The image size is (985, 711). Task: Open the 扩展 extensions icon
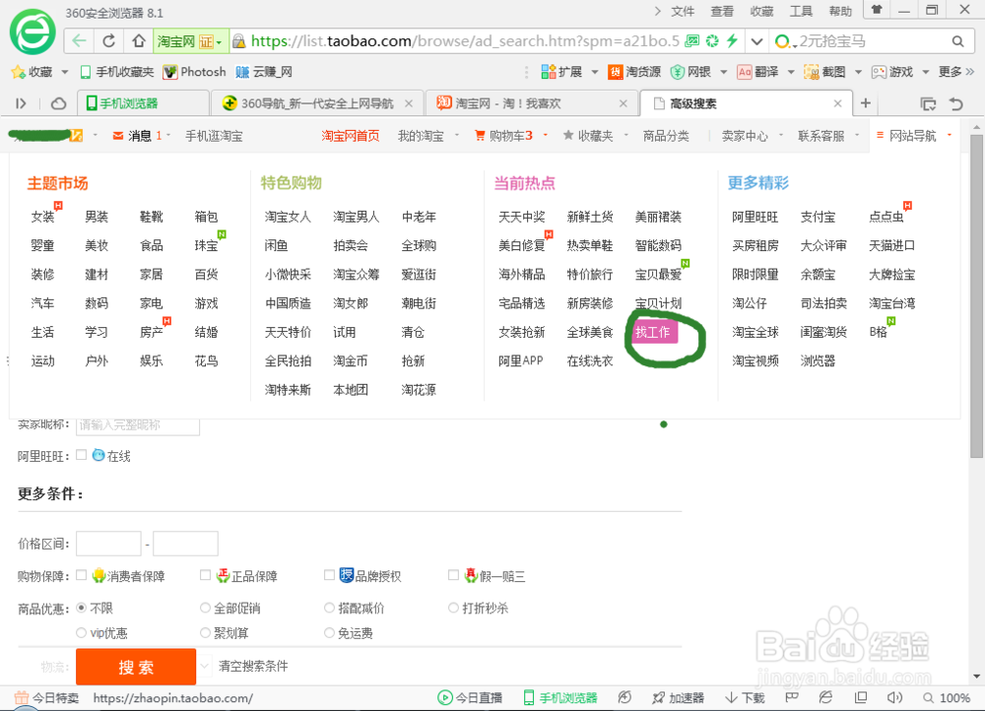click(x=561, y=72)
